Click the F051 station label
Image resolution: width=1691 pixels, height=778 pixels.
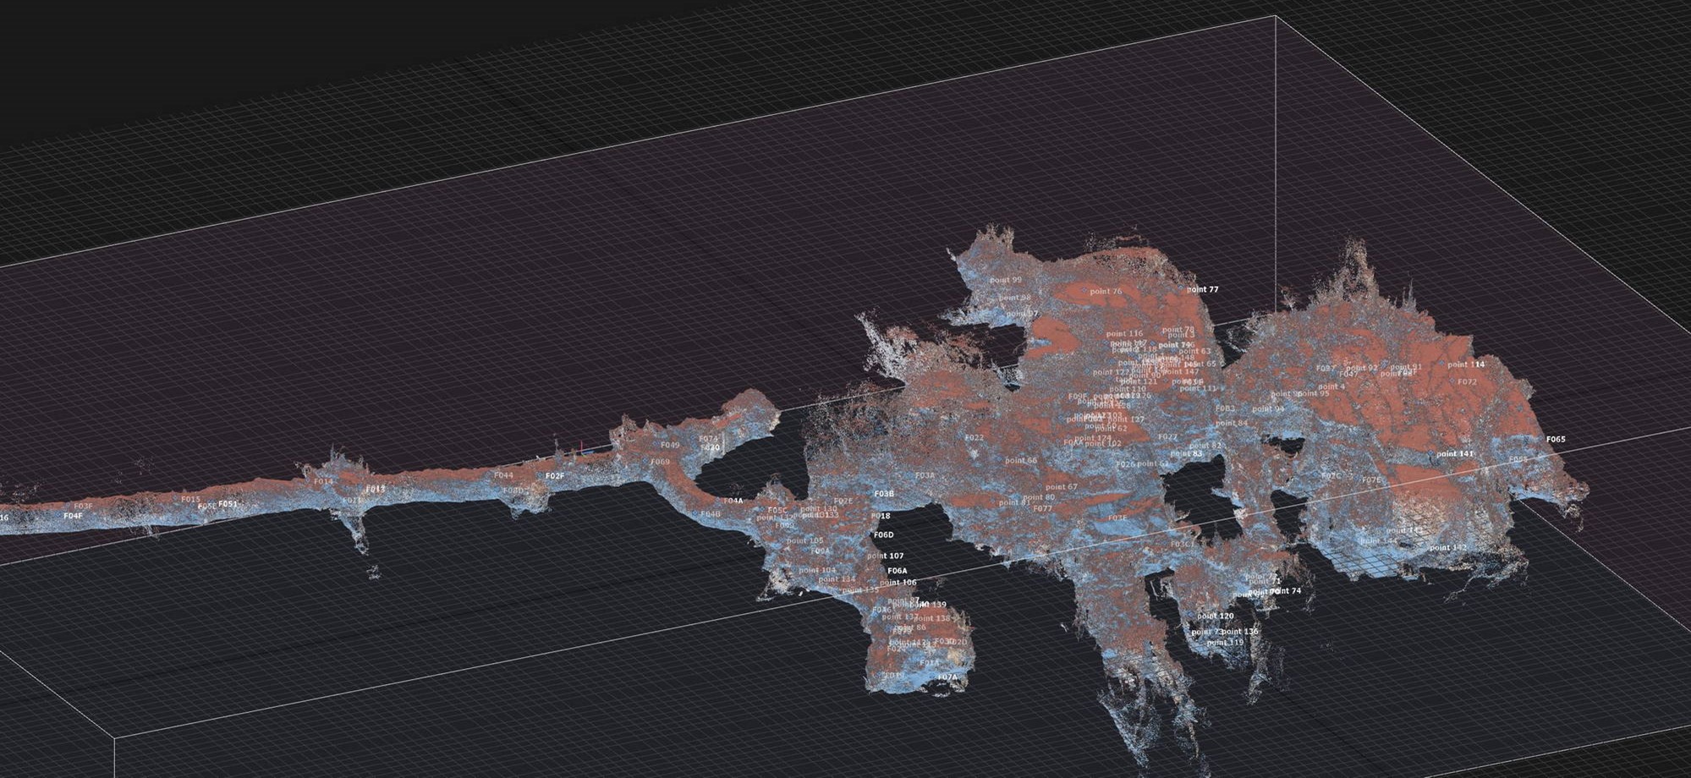(228, 504)
